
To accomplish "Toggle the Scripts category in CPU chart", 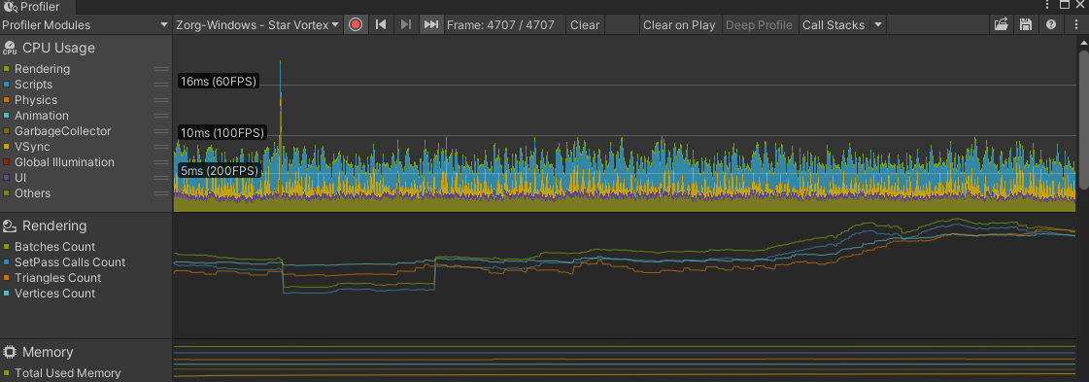I will click(6, 84).
